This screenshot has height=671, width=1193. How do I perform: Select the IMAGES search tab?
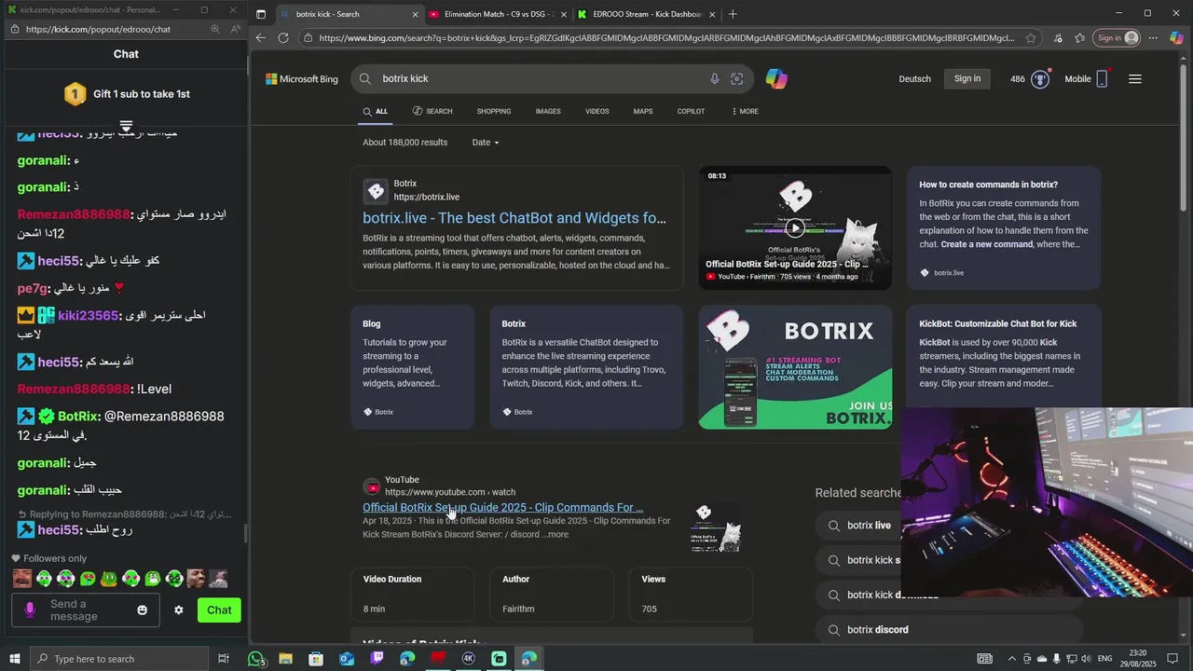pyautogui.click(x=548, y=112)
